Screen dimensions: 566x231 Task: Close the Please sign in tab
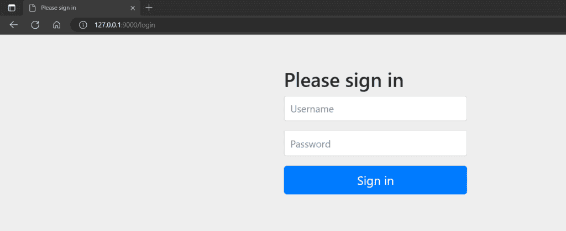point(133,8)
